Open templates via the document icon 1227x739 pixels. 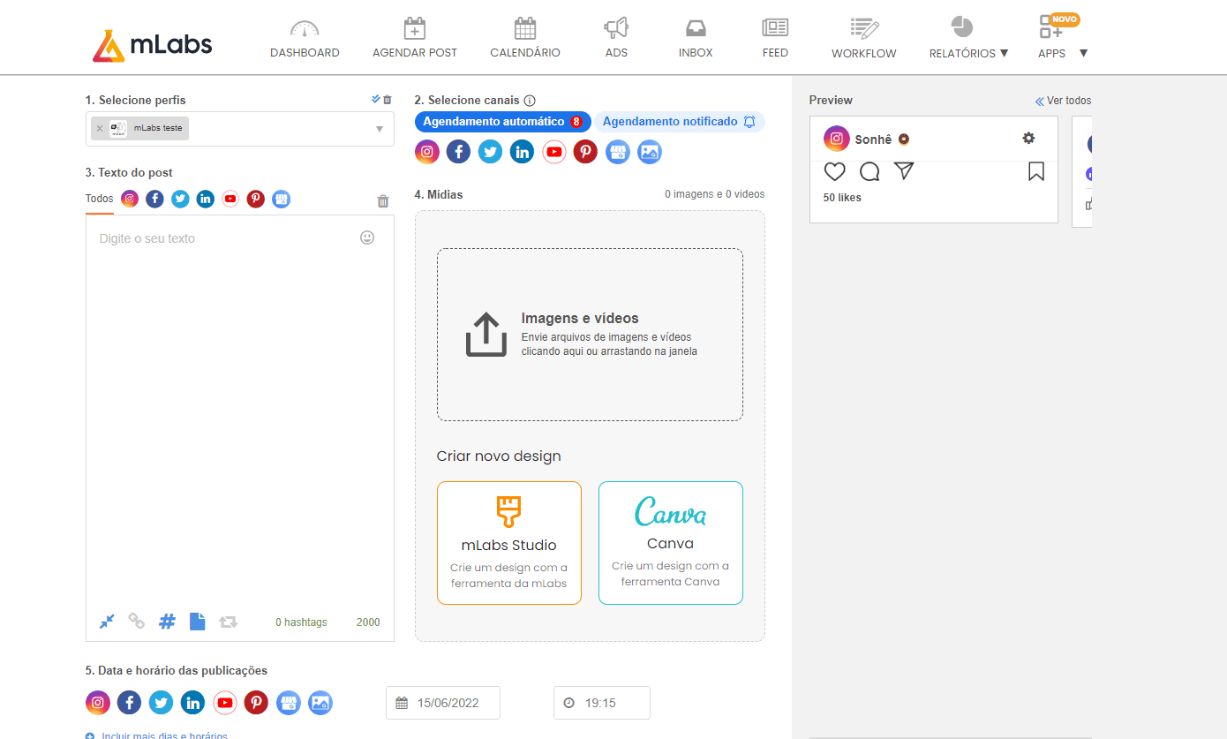(198, 621)
